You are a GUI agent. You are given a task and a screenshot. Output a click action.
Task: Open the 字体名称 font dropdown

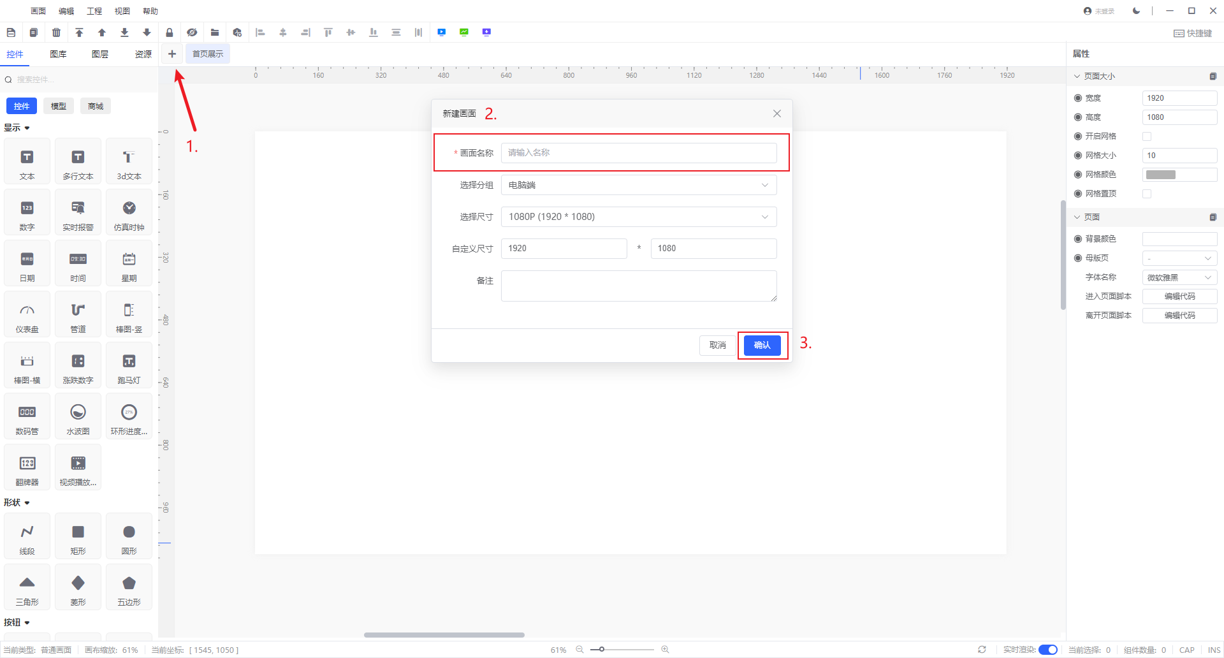click(x=1179, y=277)
